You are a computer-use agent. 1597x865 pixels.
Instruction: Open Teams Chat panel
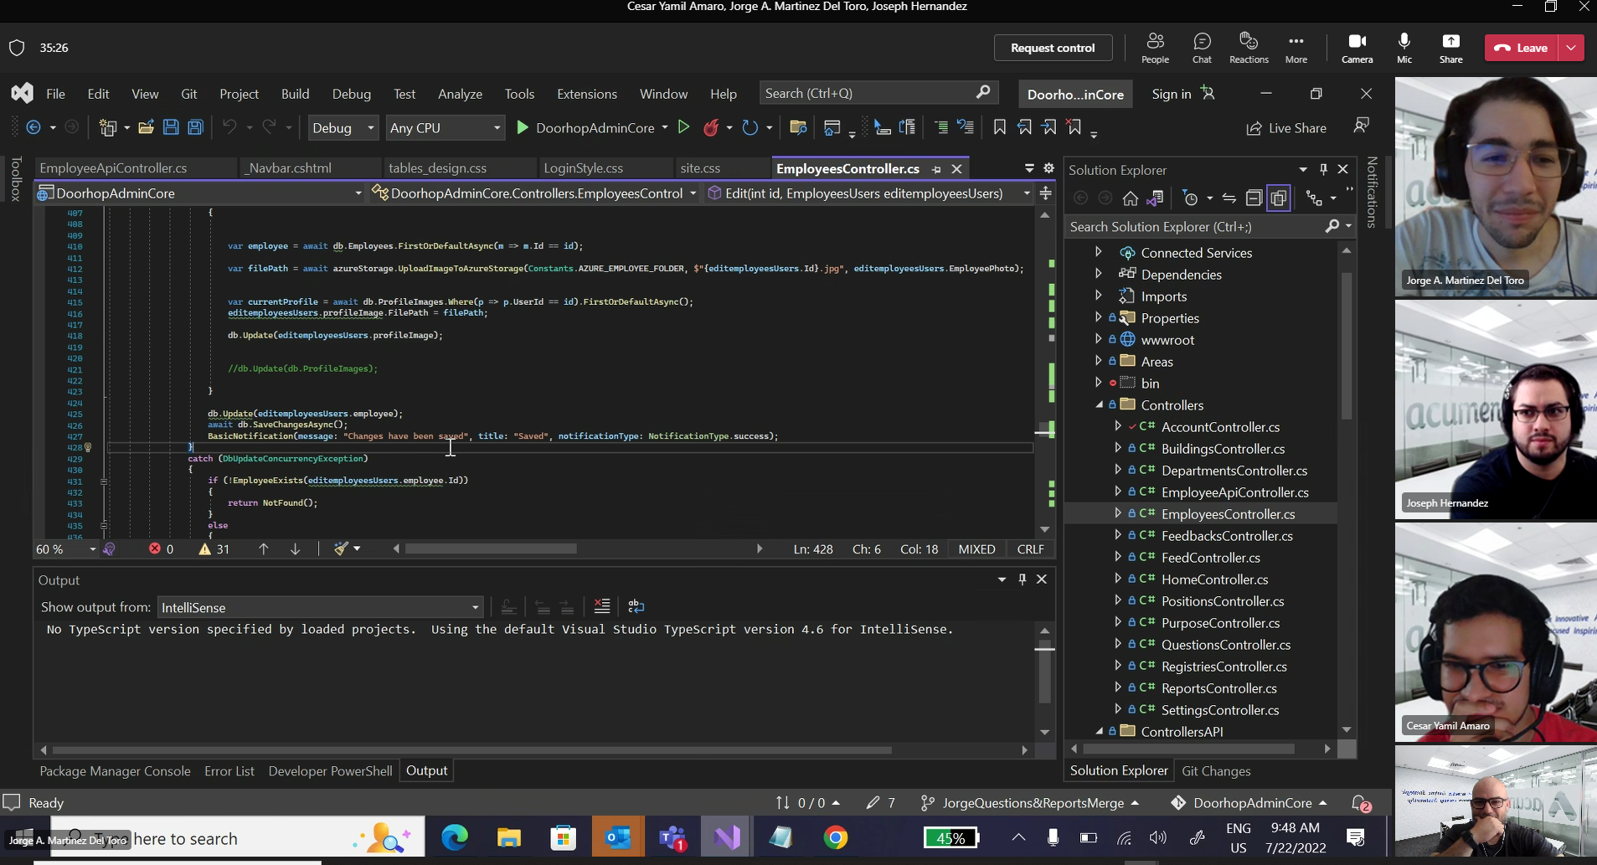pos(1202,48)
